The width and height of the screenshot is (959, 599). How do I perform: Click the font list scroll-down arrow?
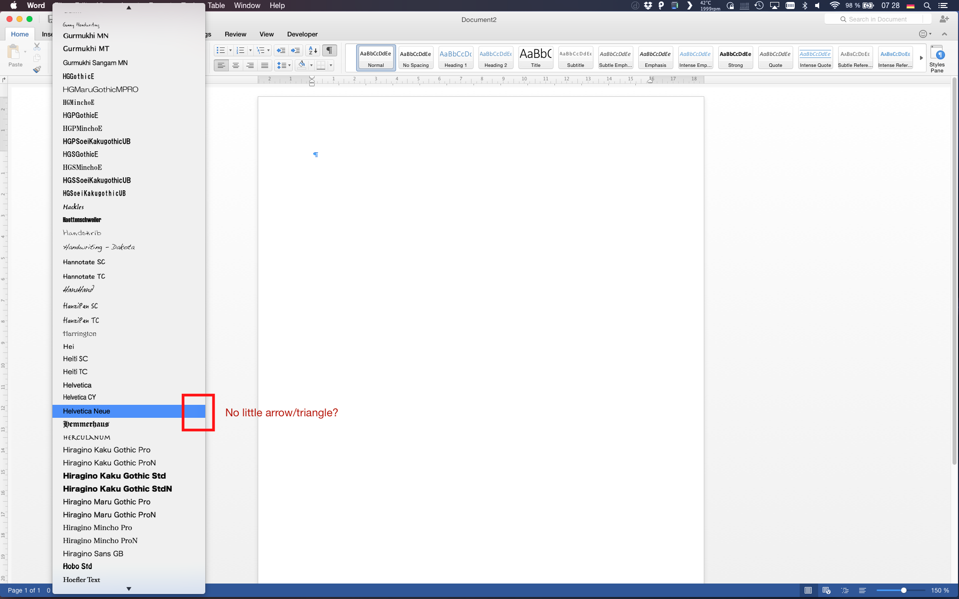pos(129,589)
